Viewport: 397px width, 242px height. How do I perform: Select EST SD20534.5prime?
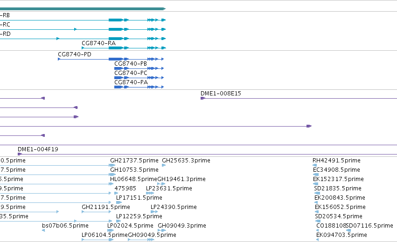pyautogui.click(x=339, y=216)
